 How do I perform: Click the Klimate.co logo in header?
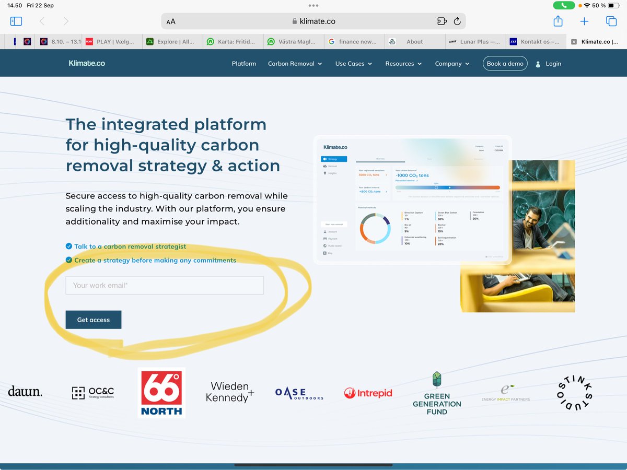pos(87,63)
